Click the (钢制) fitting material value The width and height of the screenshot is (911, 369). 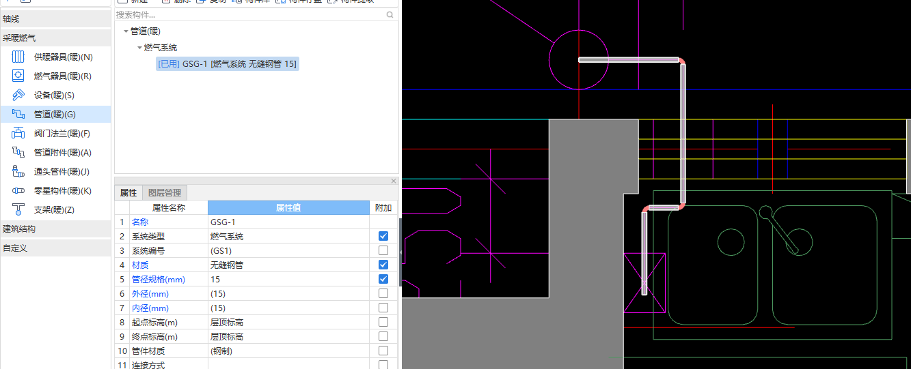288,351
